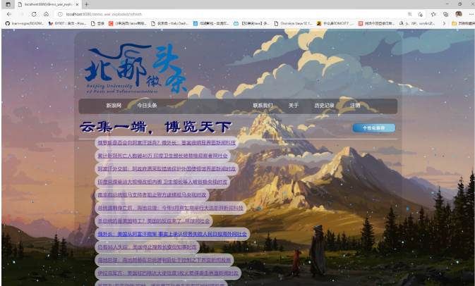Open news link starting 俄罗斯是否会向阿富汗派兵
Viewport: 475px width, 286px height.
[167, 143]
